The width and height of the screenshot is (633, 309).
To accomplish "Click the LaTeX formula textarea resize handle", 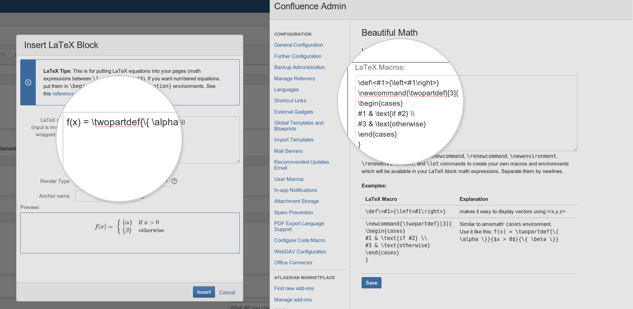I will (238, 161).
